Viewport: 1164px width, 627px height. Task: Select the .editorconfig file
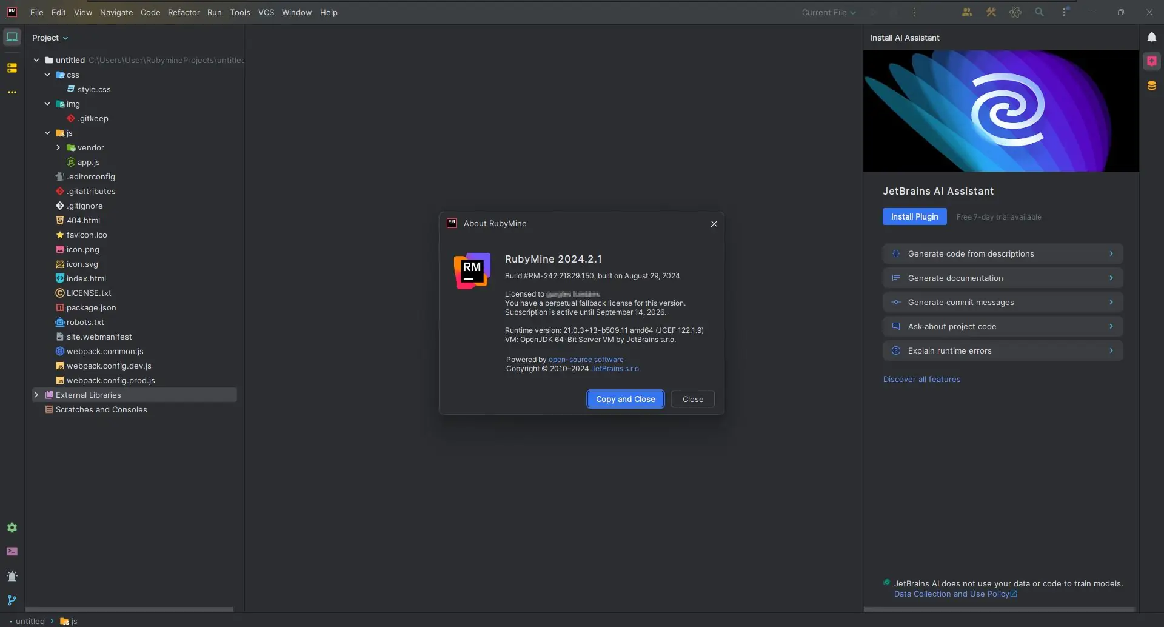[x=90, y=176]
